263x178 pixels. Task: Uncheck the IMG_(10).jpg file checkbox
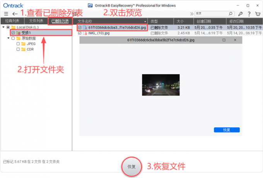(x=80, y=33)
